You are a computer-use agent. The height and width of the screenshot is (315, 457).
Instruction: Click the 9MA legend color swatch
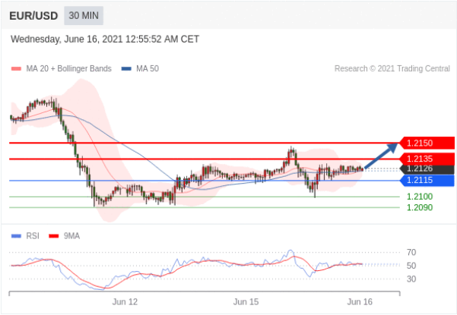(54, 236)
